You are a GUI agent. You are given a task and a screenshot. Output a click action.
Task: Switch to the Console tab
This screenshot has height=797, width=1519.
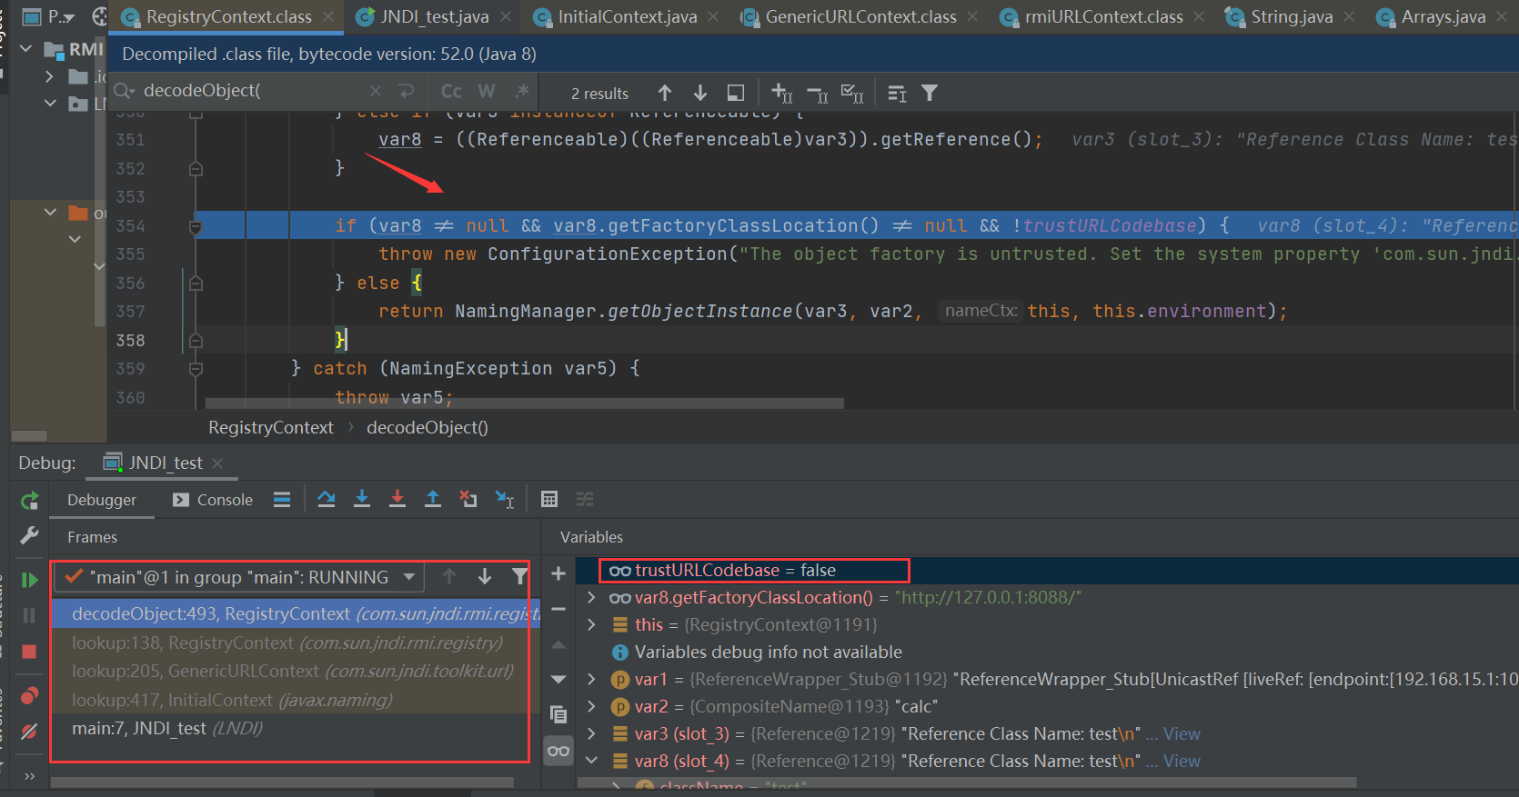pyautogui.click(x=213, y=500)
